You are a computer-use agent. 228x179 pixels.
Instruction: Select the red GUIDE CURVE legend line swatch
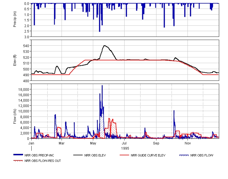coord(124,155)
